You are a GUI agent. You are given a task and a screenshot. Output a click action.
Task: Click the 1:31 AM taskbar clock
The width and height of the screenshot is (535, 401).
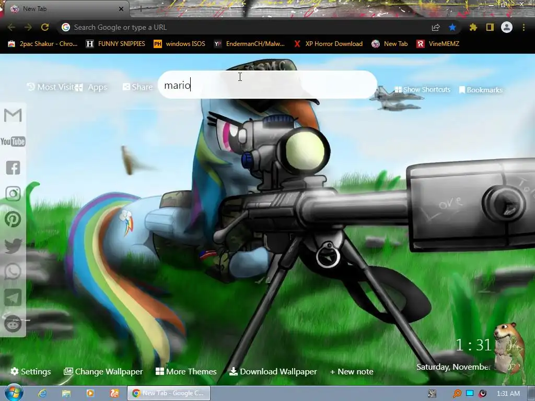508,394
